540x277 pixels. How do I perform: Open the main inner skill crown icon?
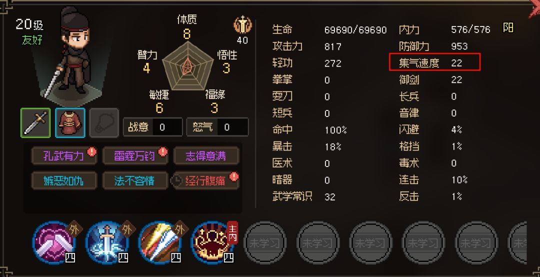tap(212, 242)
